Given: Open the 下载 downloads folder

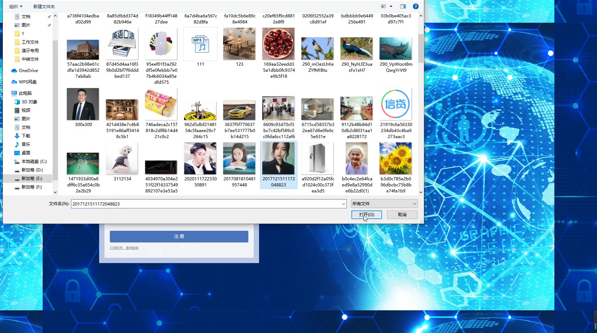Looking at the screenshot, I should pyautogui.click(x=26, y=136).
